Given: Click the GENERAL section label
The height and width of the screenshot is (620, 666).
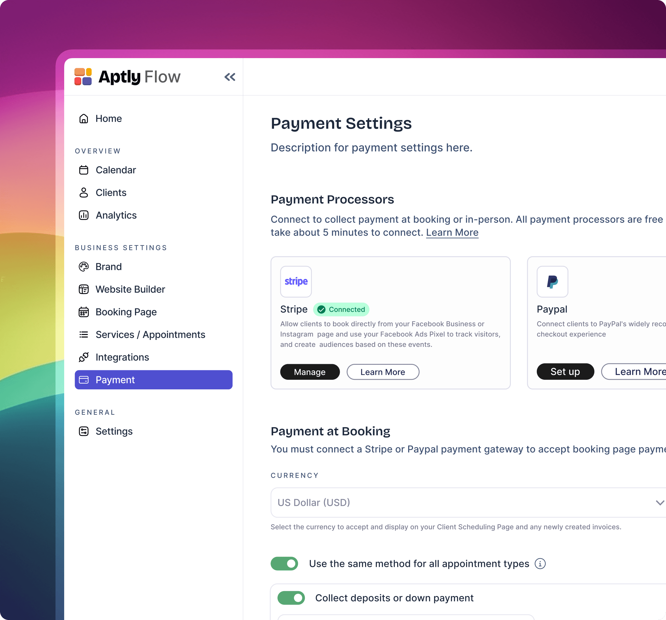Looking at the screenshot, I should (95, 412).
